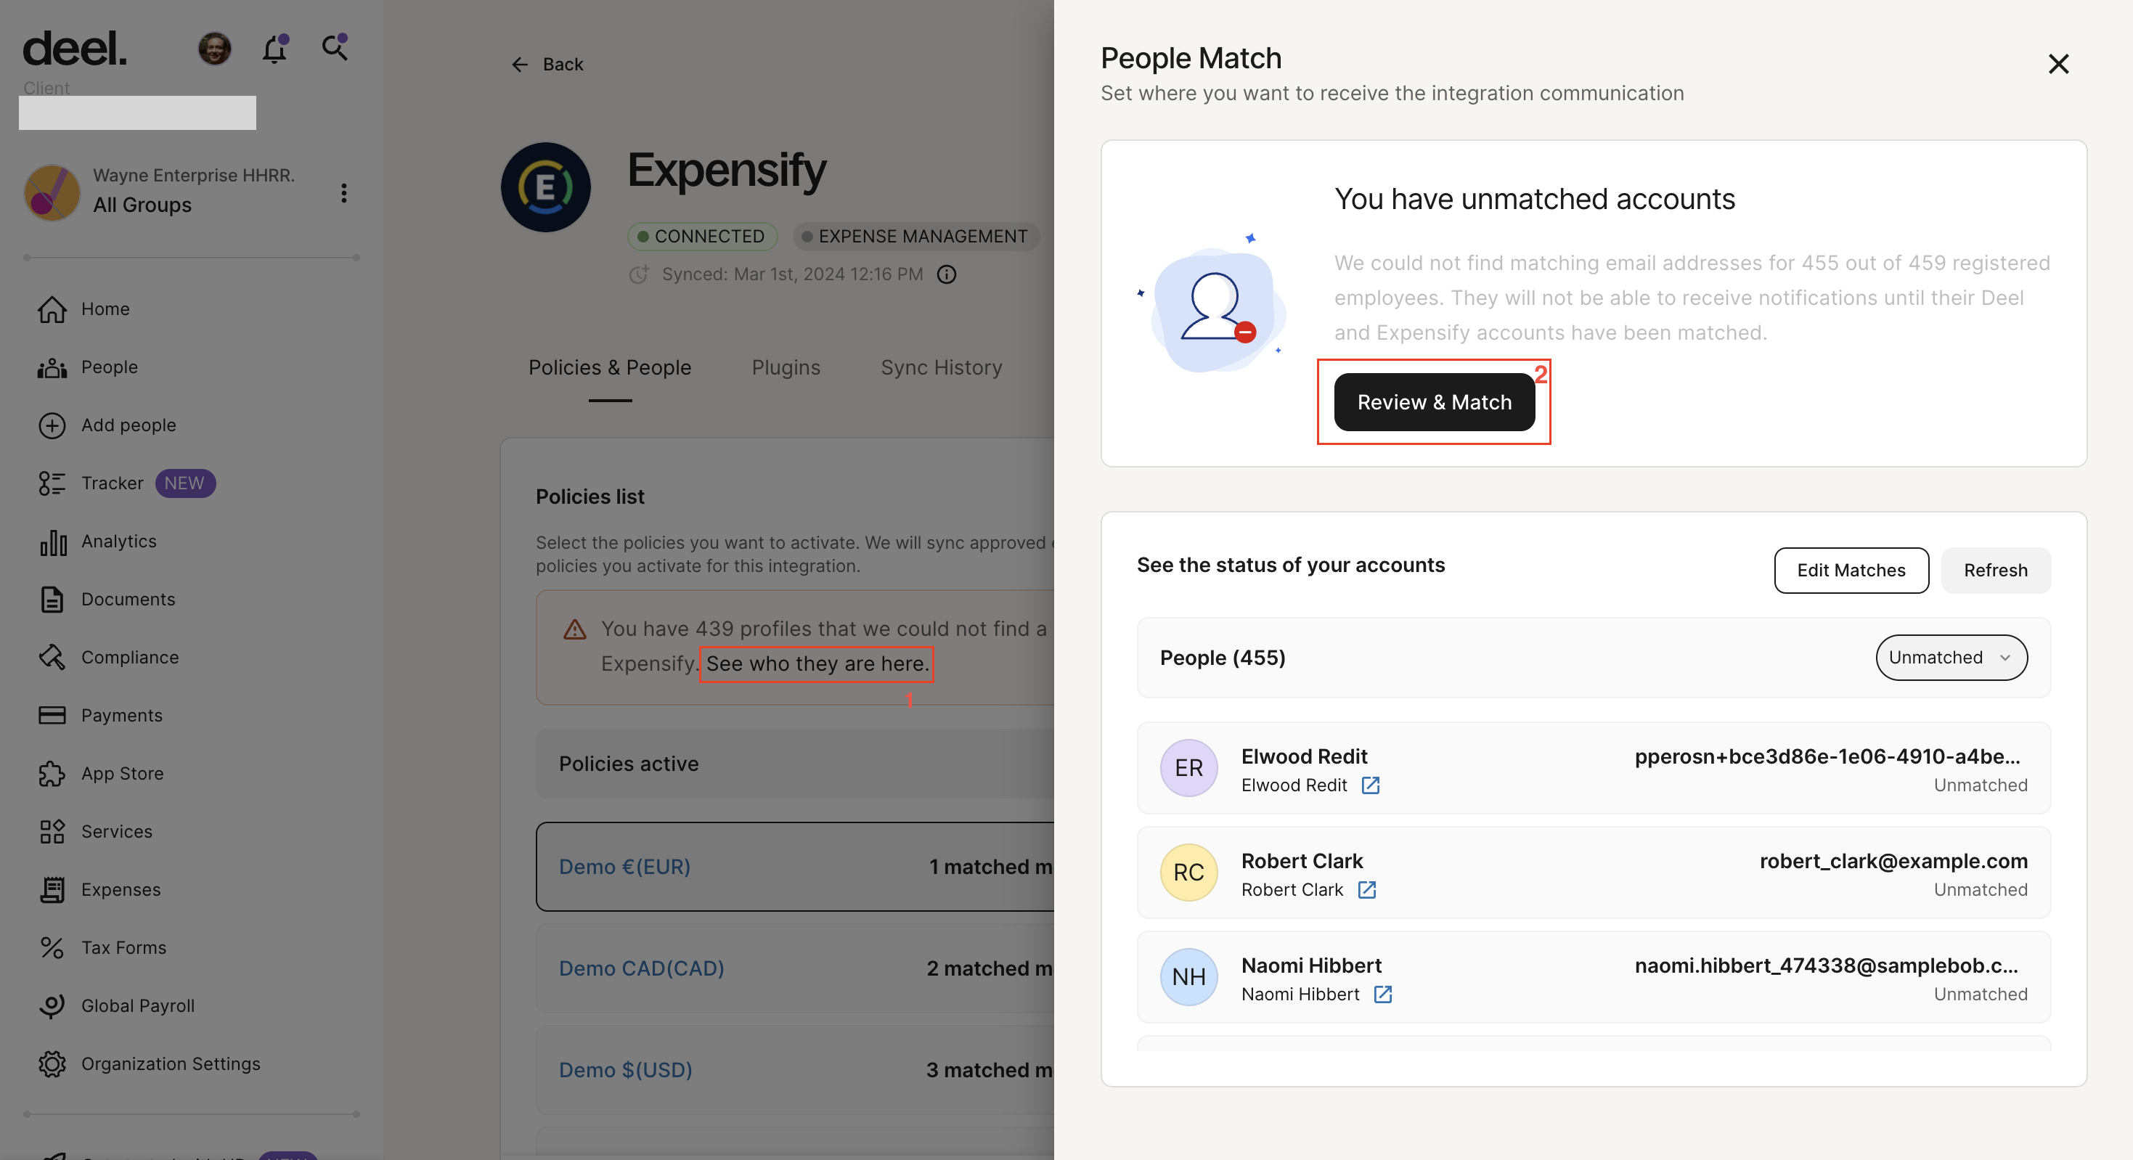Open the Unmatched filter dropdown

point(1951,658)
